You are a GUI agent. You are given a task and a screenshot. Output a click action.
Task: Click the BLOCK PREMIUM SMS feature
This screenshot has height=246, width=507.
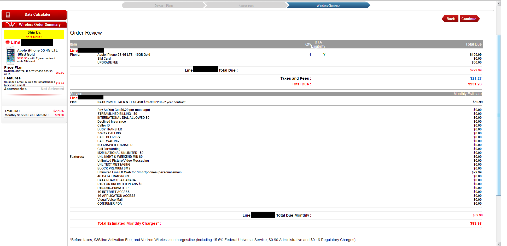(114, 168)
